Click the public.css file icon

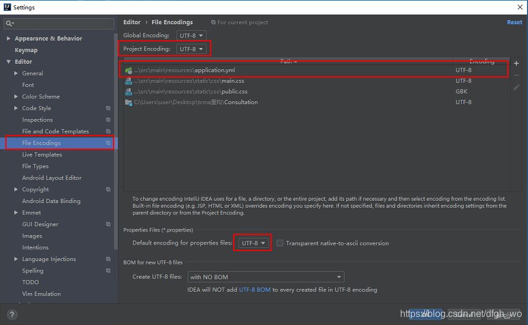pyautogui.click(x=128, y=92)
